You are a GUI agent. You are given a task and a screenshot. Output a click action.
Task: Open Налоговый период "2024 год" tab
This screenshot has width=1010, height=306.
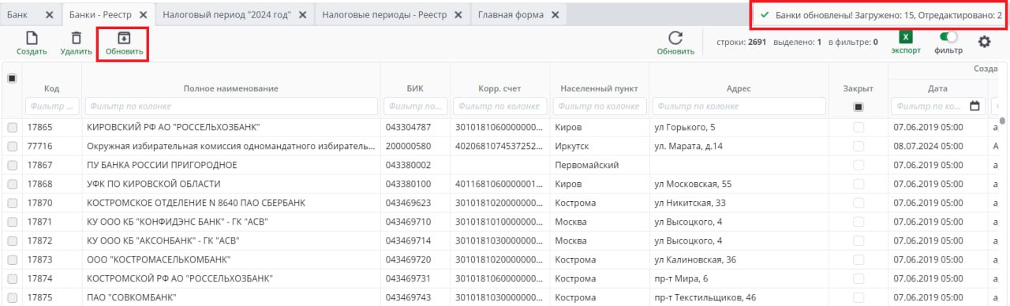pyautogui.click(x=226, y=15)
